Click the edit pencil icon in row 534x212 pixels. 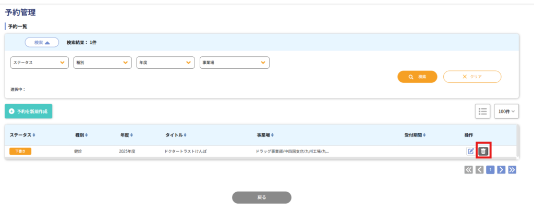click(470, 151)
